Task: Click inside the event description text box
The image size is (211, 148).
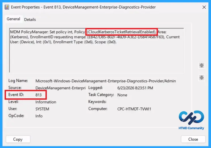Action: click(97, 50)
